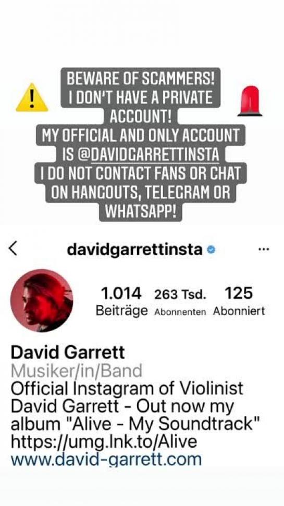The height and width of the screenshot is (506, 284).
Task: Tap the David Garrett display name
Action: (68, 352)
